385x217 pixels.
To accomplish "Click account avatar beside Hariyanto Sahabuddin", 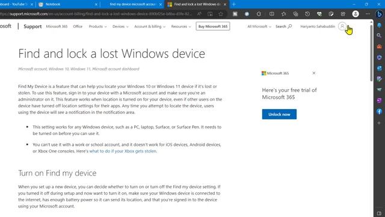I will pyautogui.click(x=342, y=27).
